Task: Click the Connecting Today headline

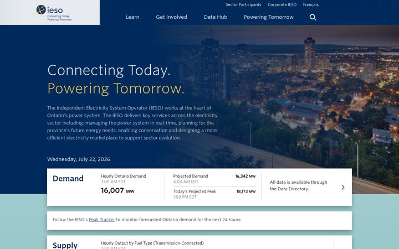Action: tap(109, 70)
